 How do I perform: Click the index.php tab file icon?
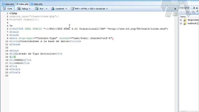17,4
